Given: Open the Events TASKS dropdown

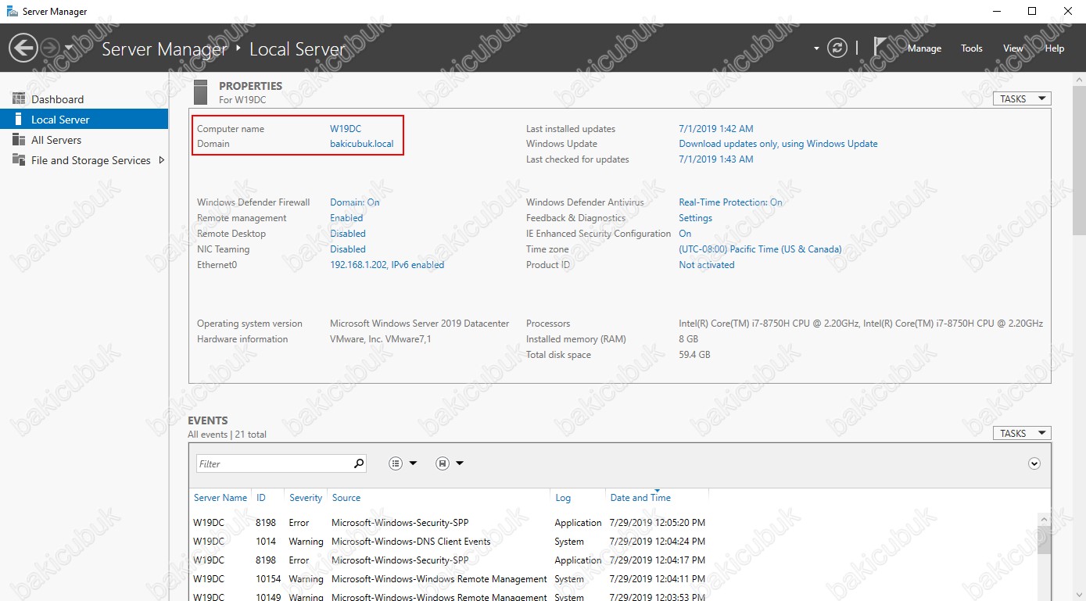Looking at the screenshot, I should [1022, 434].
